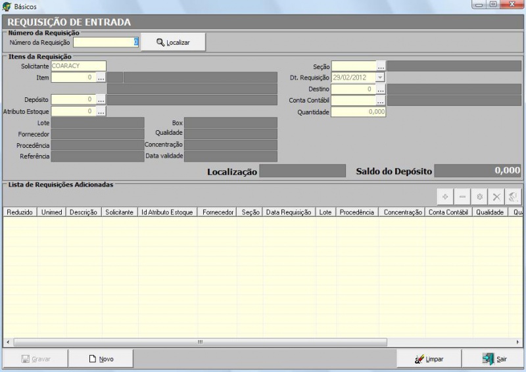The image size is (526, 372).
Task: Click the Sair exit button
Action: click(494, 359)
